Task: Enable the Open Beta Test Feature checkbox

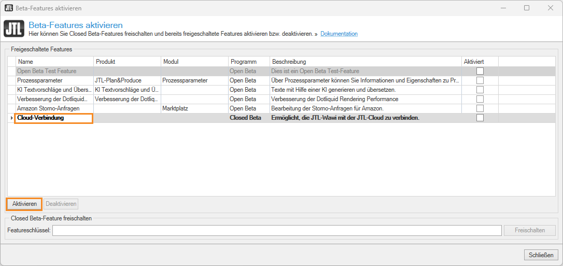Action: click(x=480, y=71)
